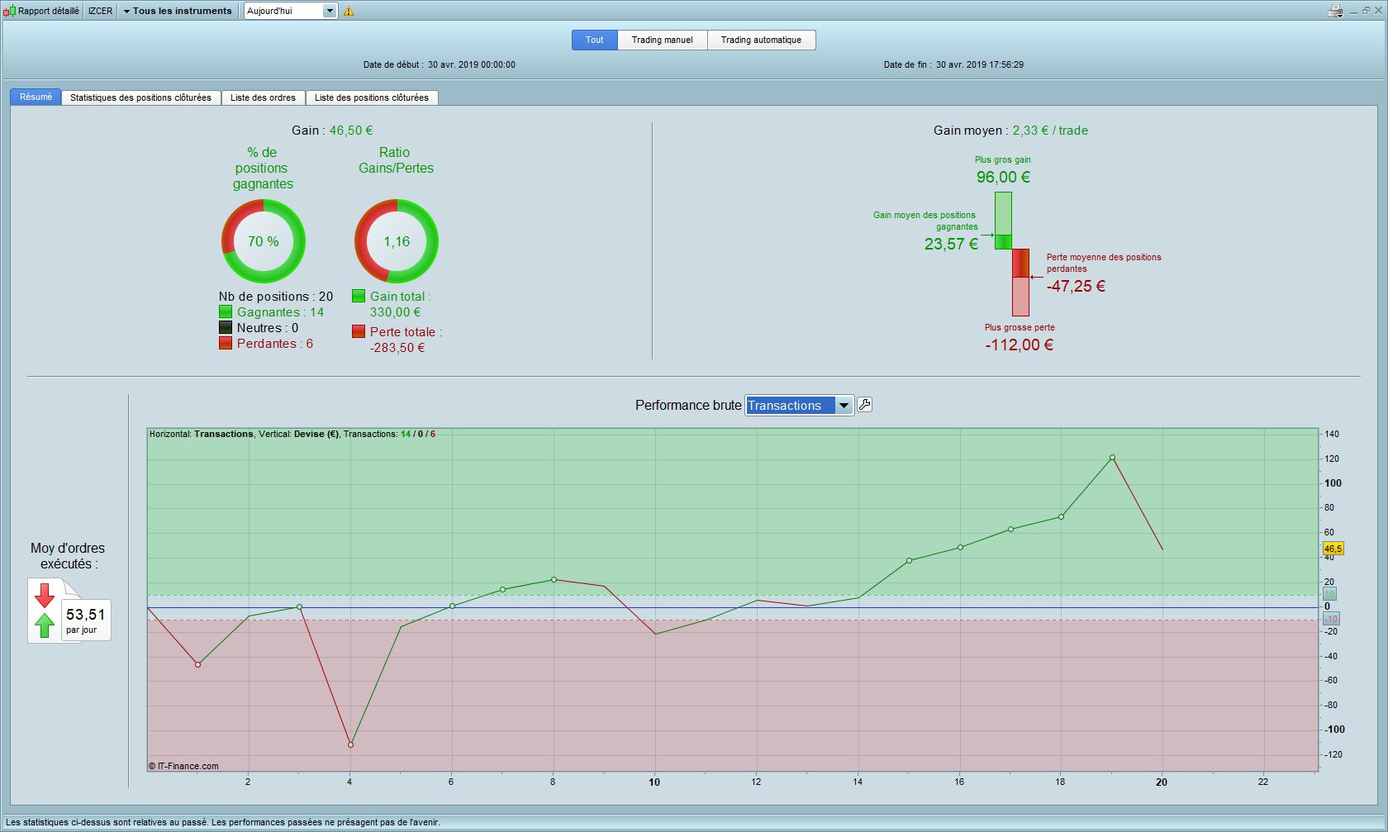1388x832 pixels.
Task: Click the green Gagnantes legend swatch
Action: [x=226, y=311]
